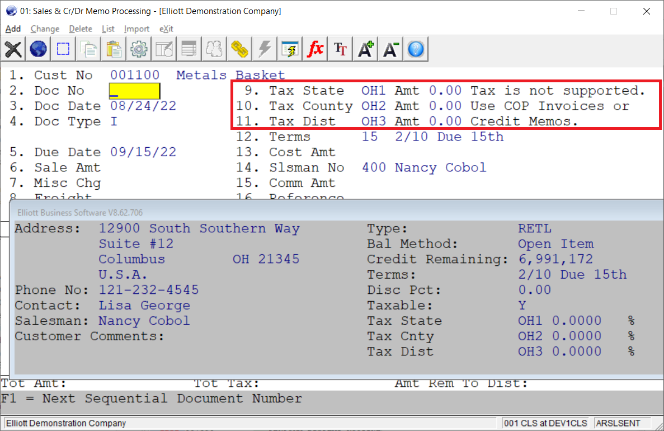The height and width of the screenshot is (431, 664).
Task: Click the Comm Amt field label
Action: pos(302,183)
